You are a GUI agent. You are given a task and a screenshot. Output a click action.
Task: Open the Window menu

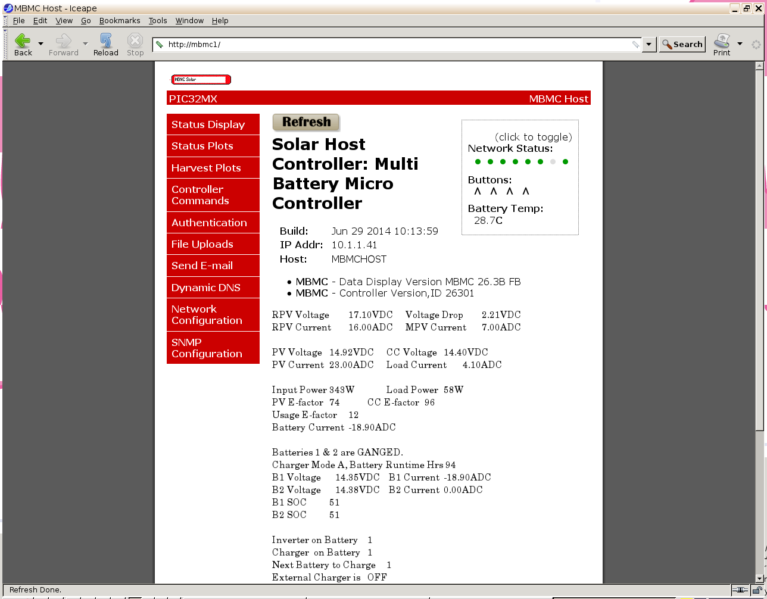(x=189, y=20)
